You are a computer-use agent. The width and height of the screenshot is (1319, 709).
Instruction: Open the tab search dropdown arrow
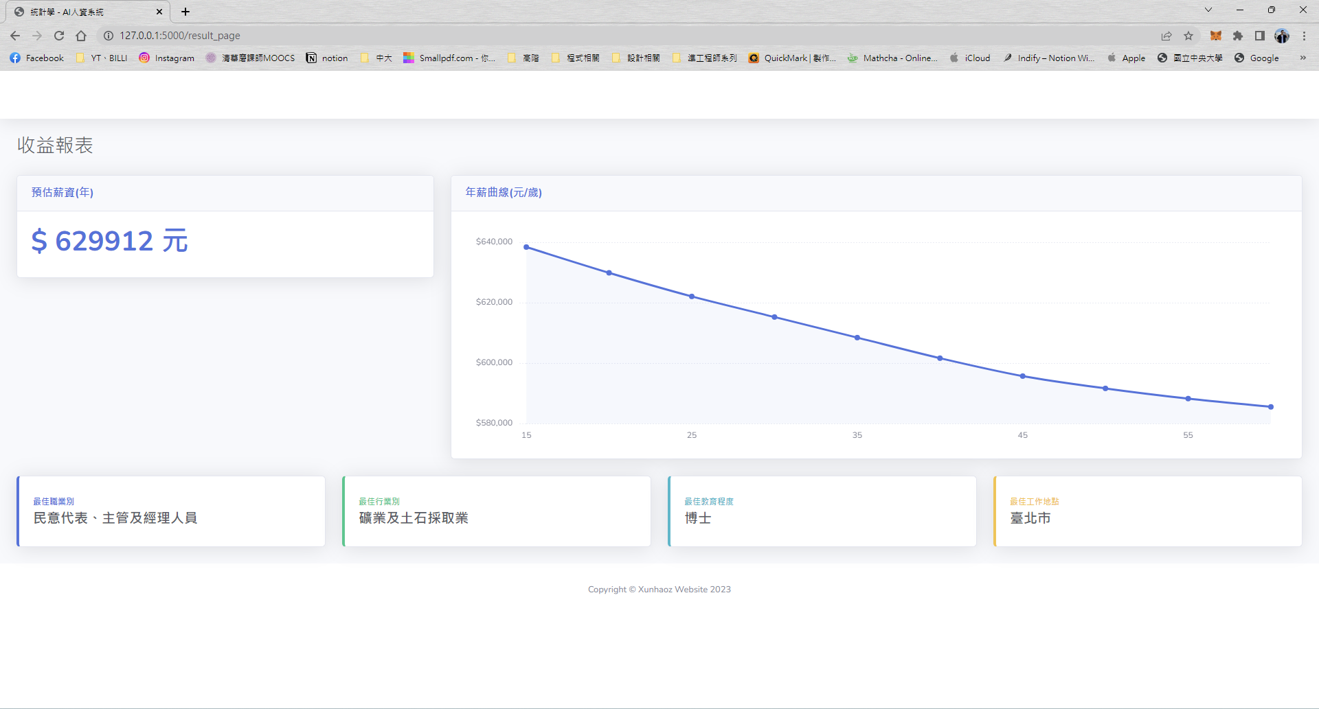point(1208,10)
